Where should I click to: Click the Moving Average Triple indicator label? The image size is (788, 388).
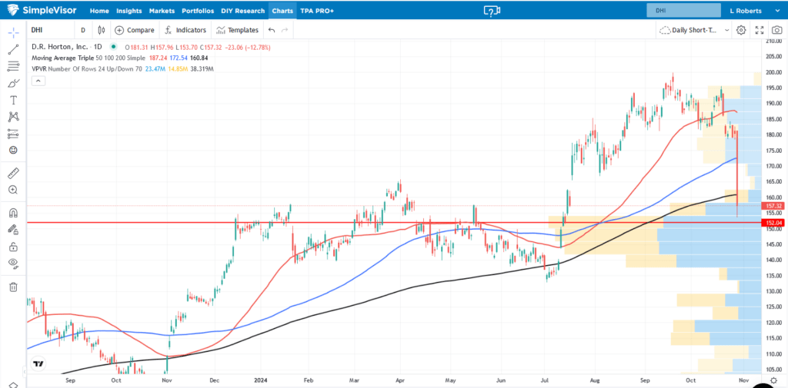[62, 58]
